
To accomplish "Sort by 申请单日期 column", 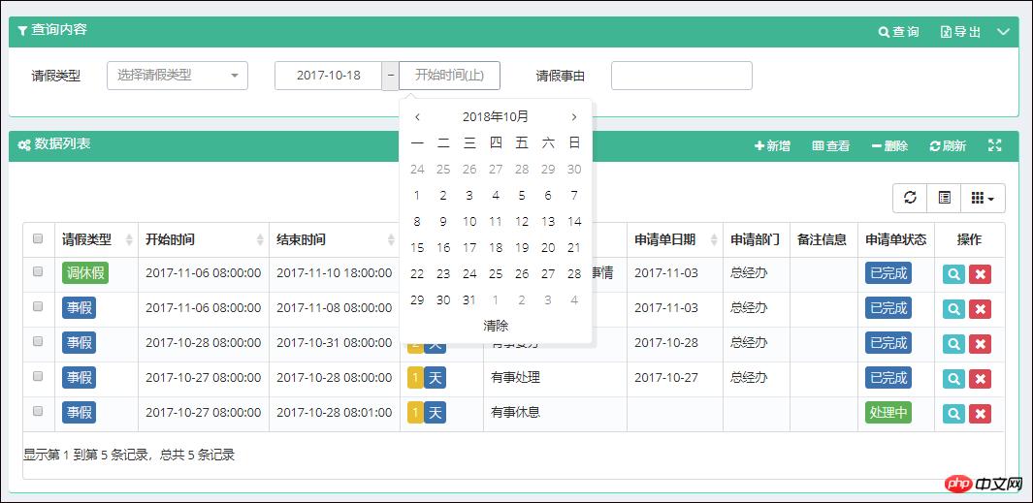I will pyautogui.click(x=675, y=239).
